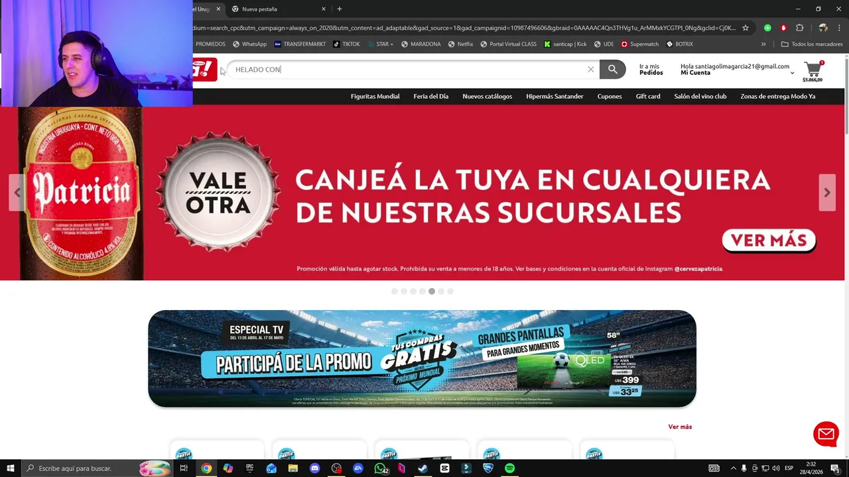Open Todos los marcadores folder
Image resolution: width=849 pixels, height=477 pixels.
[812, 44]
